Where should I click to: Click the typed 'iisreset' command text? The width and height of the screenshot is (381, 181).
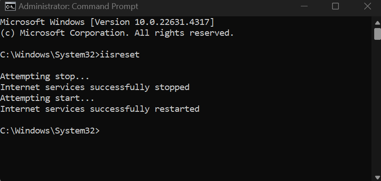pyautogui.click(x=120, y=55)
